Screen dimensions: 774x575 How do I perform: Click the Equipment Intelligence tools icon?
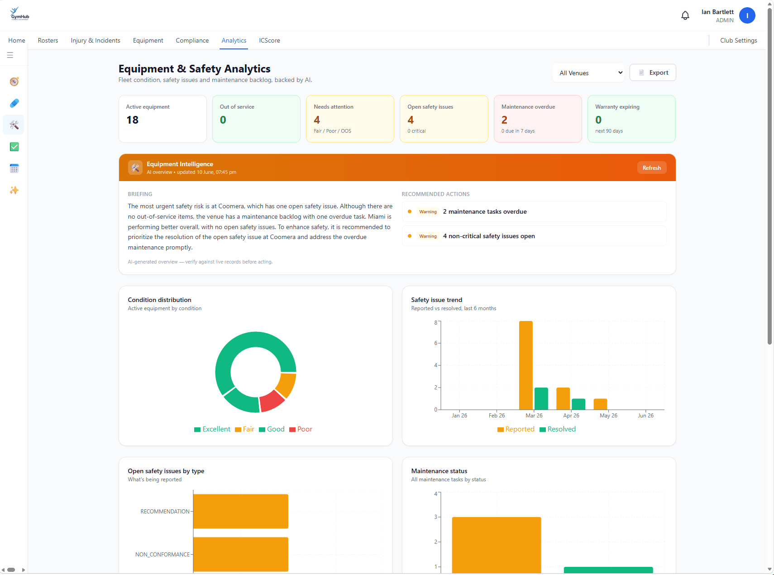point(135,168)
